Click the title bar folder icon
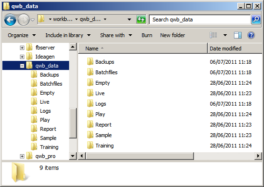264x187 pixels. click(x=6, y=6)
